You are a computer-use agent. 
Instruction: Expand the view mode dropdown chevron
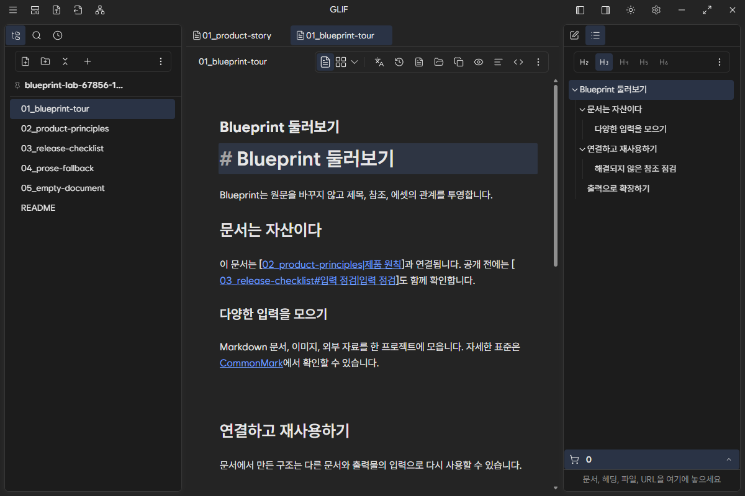pos(354,62)
